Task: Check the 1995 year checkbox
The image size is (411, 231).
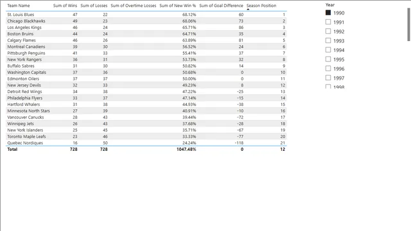Action: tap(328, 59)
